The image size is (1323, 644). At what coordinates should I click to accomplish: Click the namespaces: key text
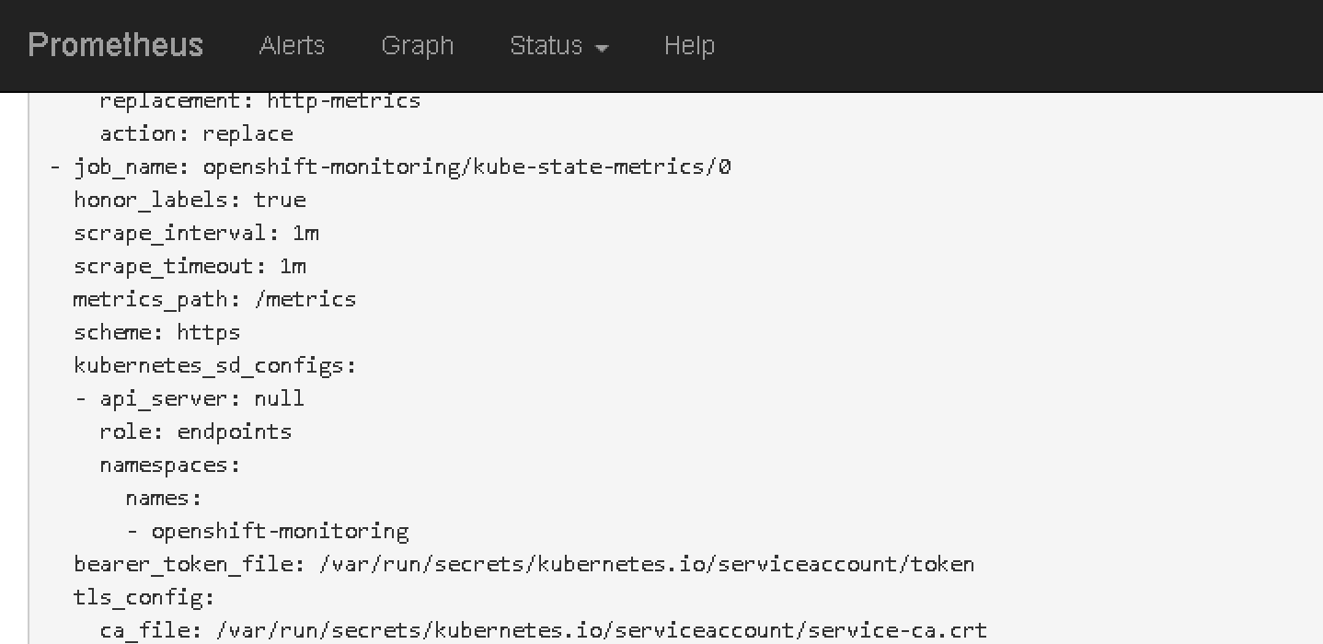pos(169,465)
